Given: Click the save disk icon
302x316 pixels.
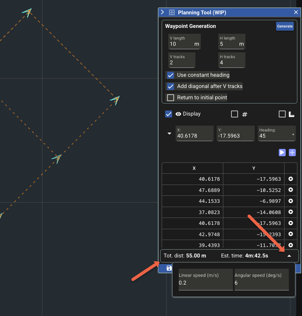Looking at the screenshot, I should pos(169,268).
